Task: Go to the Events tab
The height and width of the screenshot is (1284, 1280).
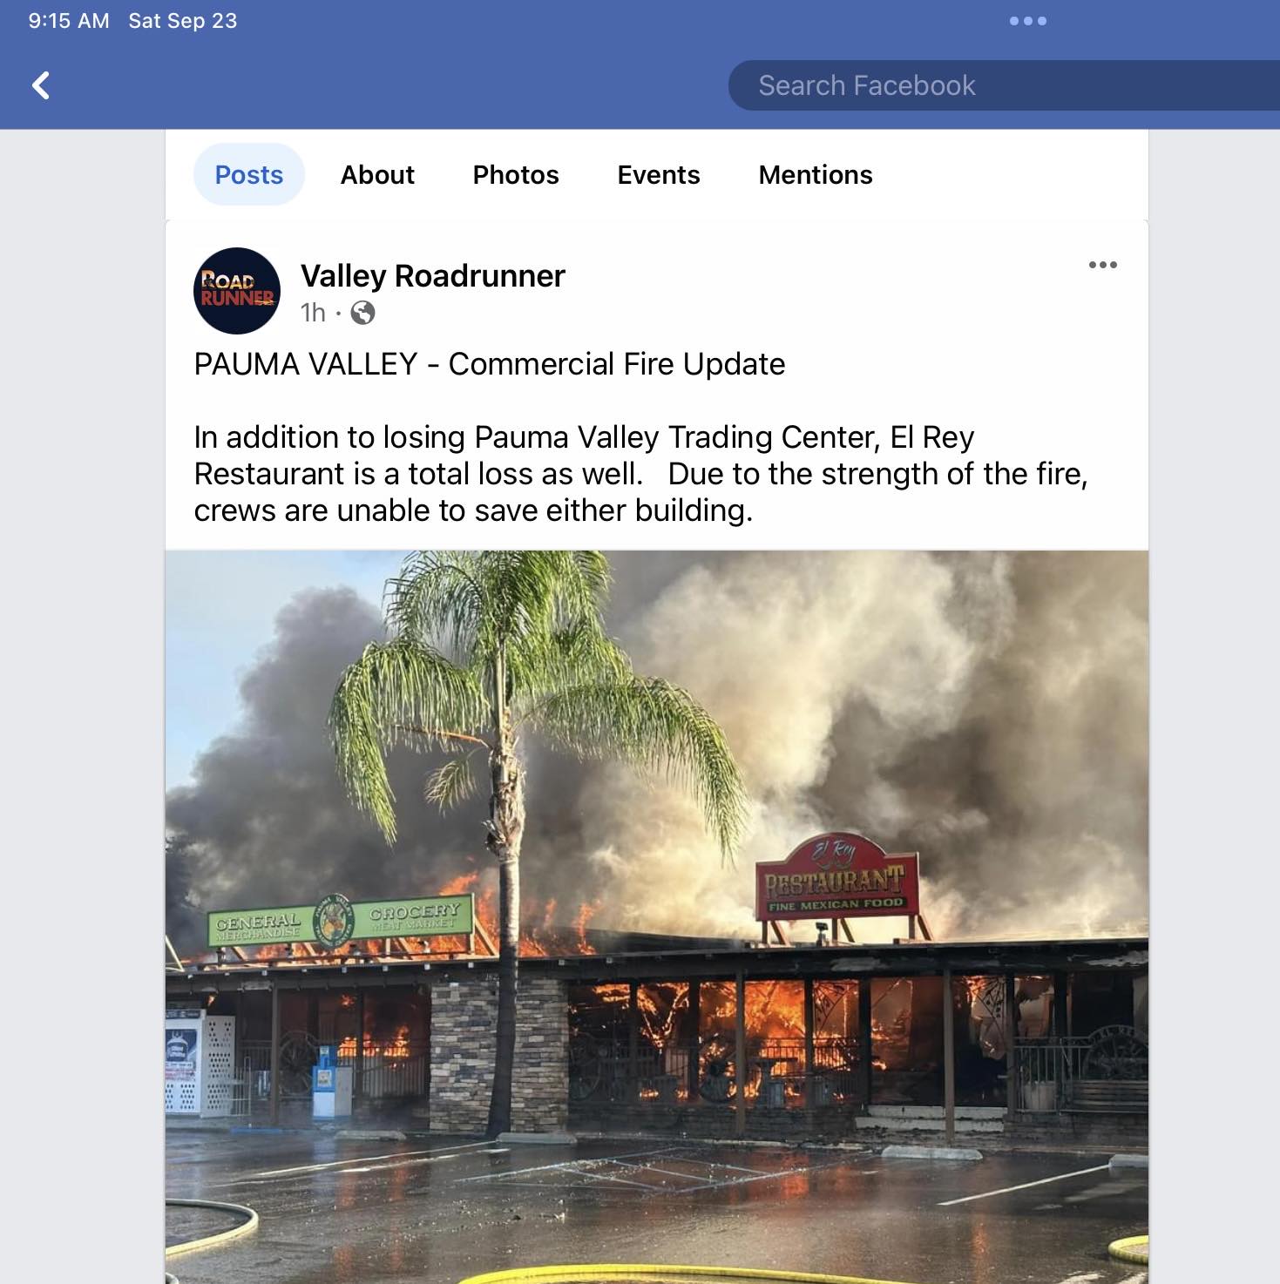Action: pos(659,174)
